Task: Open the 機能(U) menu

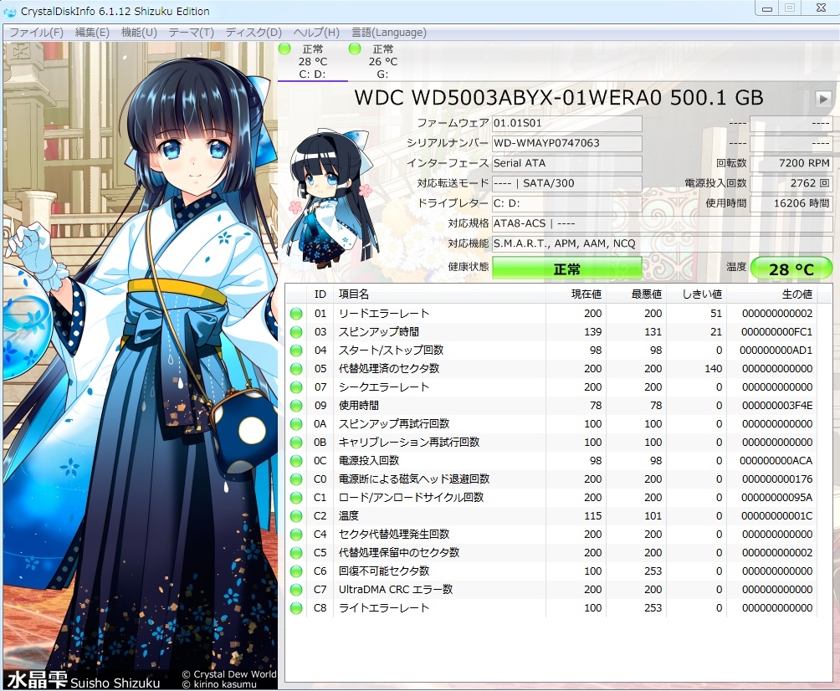Action: point(139,32)
